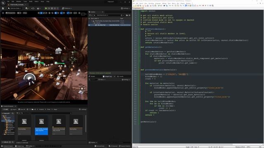
Task: Collapse the level map row in Outliner
Action: click(x=92, y=21)
